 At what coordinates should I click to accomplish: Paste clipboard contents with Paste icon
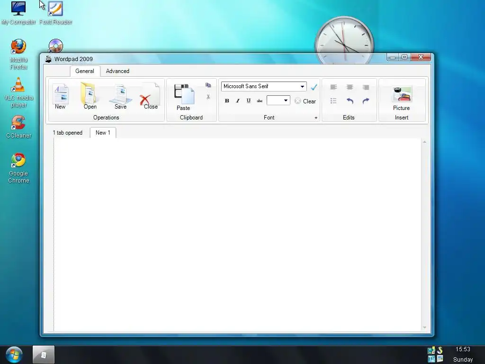(x=184, y=97)
